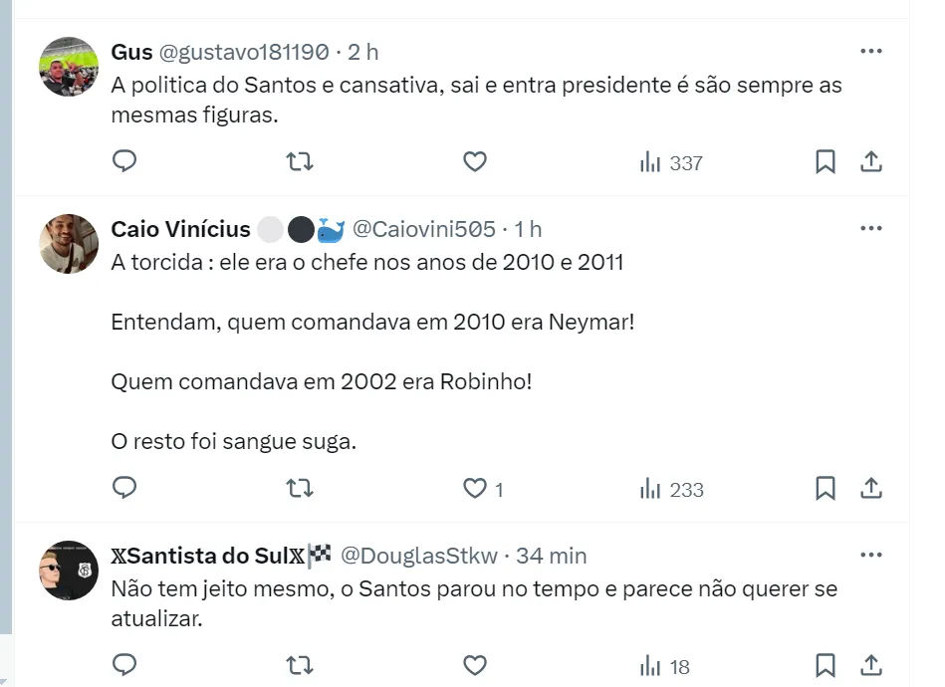Like Caio Vinícius's tweet with 1 like
This screenshot has width=945, height=687.
pyautogui.click(x=475, y=488)
